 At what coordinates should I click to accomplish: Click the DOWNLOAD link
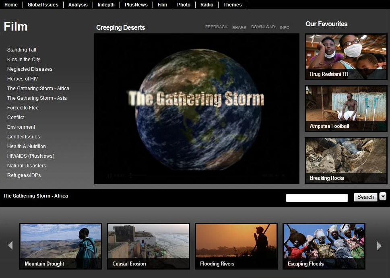pos(263,27)
